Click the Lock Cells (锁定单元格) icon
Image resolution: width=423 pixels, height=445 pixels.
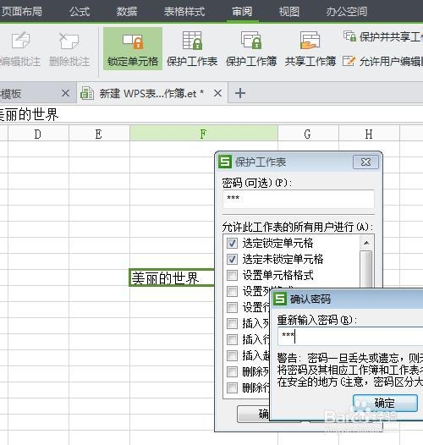click(133, 41)
